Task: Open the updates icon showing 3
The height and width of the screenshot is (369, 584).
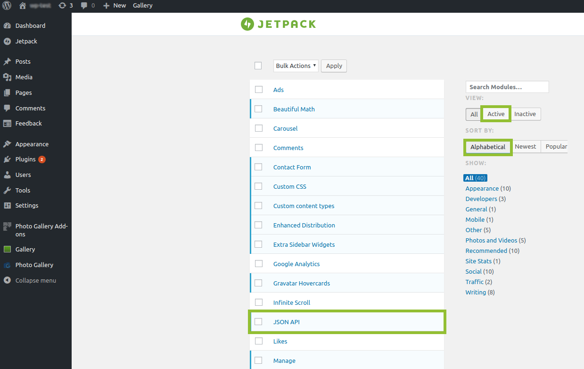Action: point(62,6)
